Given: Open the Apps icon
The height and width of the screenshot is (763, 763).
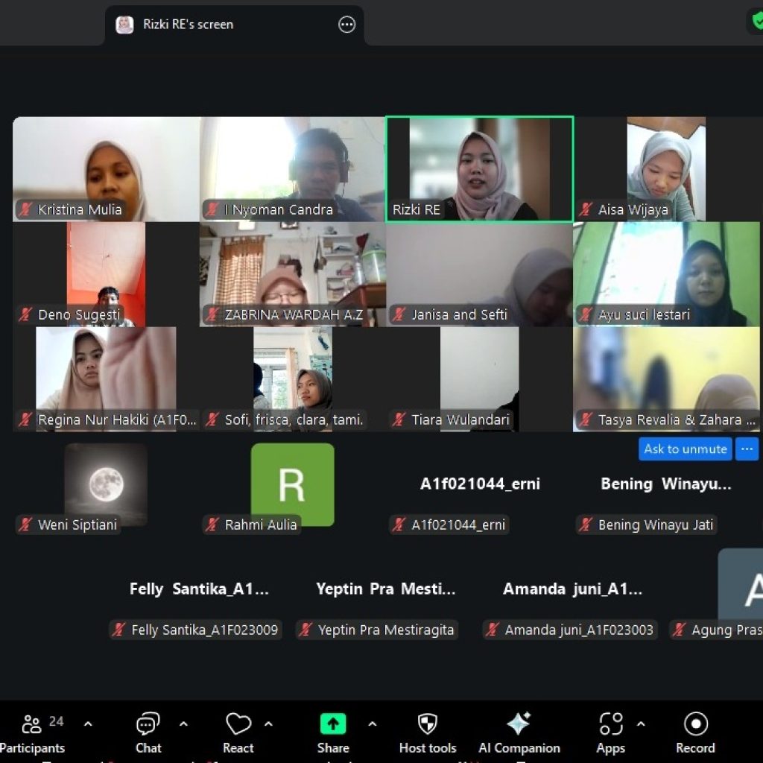Looking at the screenshot, I should (x=610, y=724).
